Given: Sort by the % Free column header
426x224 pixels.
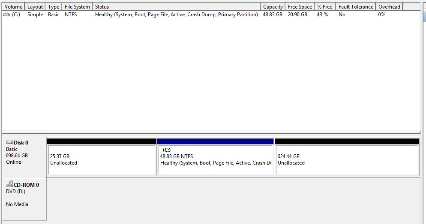Looking at the screenshot, I should (324, 7).
